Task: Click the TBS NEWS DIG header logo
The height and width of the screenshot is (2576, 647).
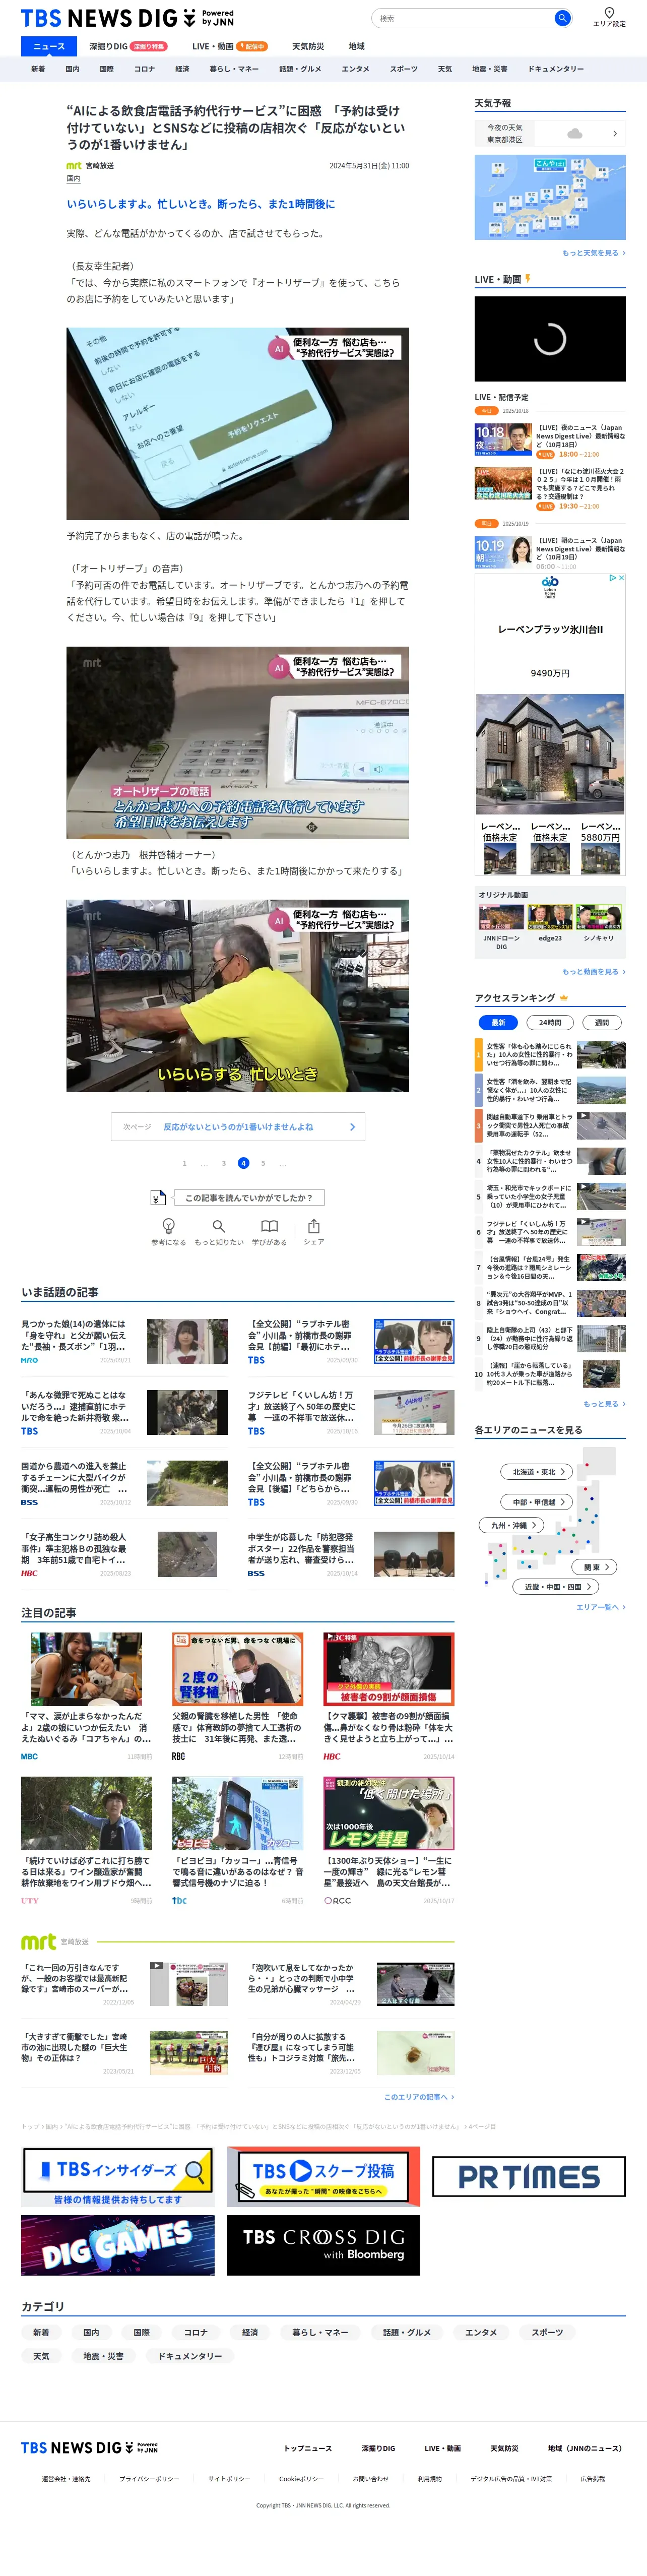Action: [127, 18]
